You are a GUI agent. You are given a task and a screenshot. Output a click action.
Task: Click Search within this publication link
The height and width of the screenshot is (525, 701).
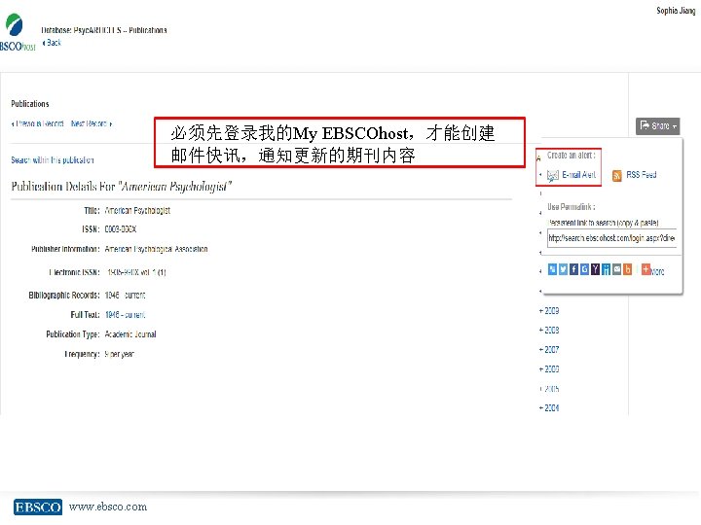[x=53, y=159]
